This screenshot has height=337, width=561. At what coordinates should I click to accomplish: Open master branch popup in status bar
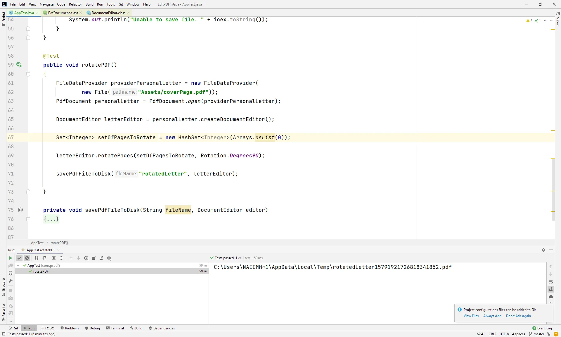(x=536, y=334)
